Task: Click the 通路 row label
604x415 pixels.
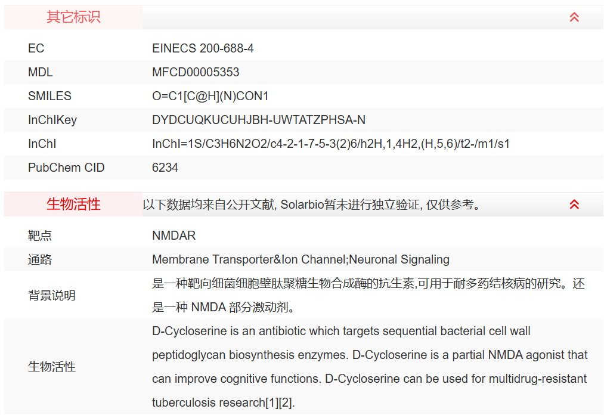Action: [40, 259]
